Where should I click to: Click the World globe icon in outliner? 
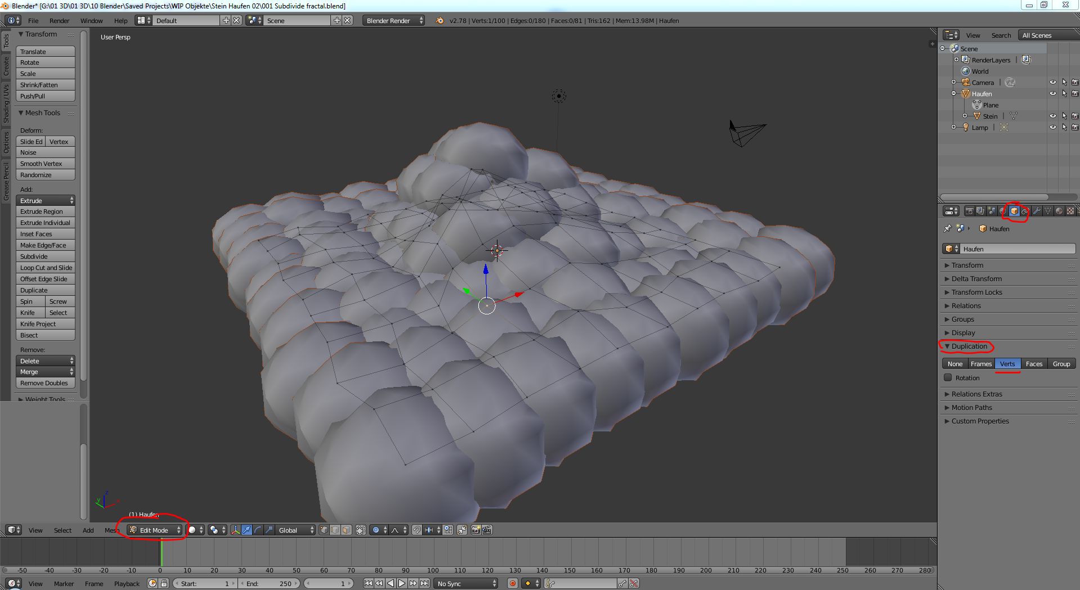[966, 71]
